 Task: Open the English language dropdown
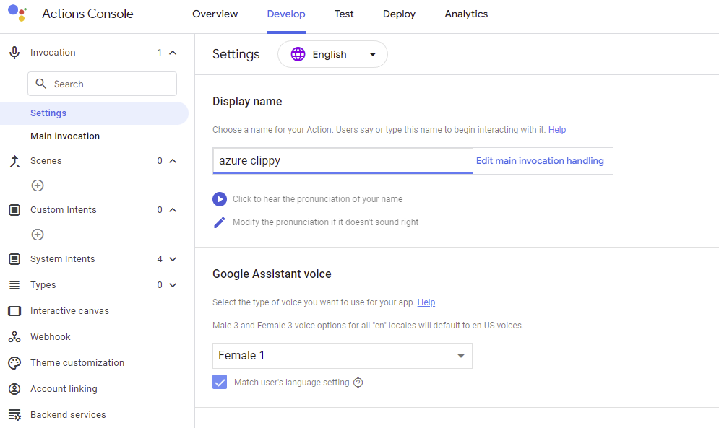click(332, 54)
